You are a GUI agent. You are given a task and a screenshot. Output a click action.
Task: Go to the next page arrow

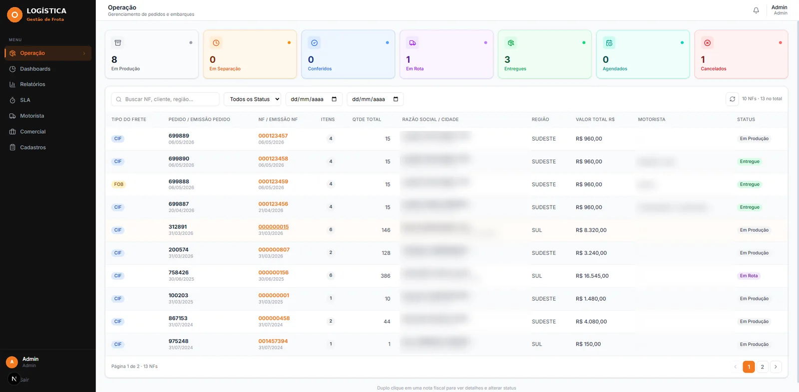click(776, 367)
